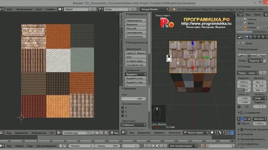The width and height of the screenshot is (268, 150).
Task: Select anti-aliasing sample value 8
Action: [x=242, y=119]
